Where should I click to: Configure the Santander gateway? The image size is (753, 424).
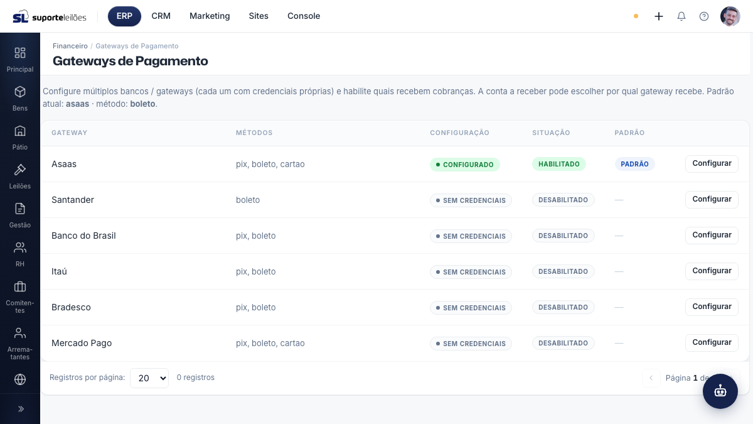712,199
